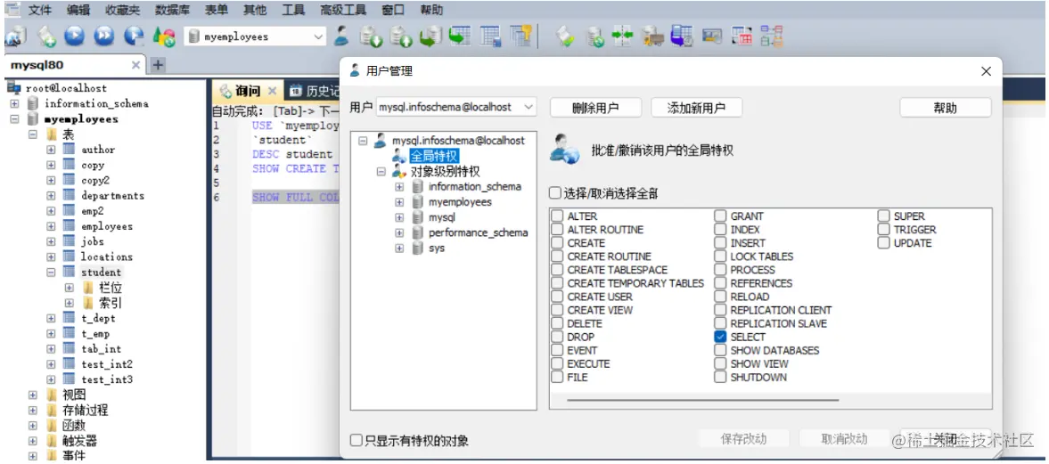
Task: Click the departments table in the object browser
Action: point(112,196)
